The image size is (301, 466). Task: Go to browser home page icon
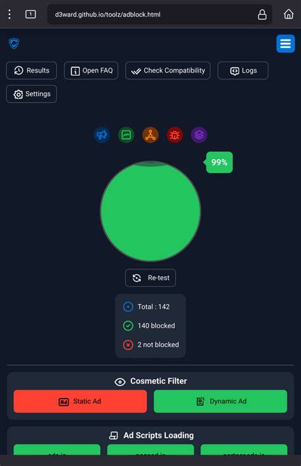(x=288, y=14)
